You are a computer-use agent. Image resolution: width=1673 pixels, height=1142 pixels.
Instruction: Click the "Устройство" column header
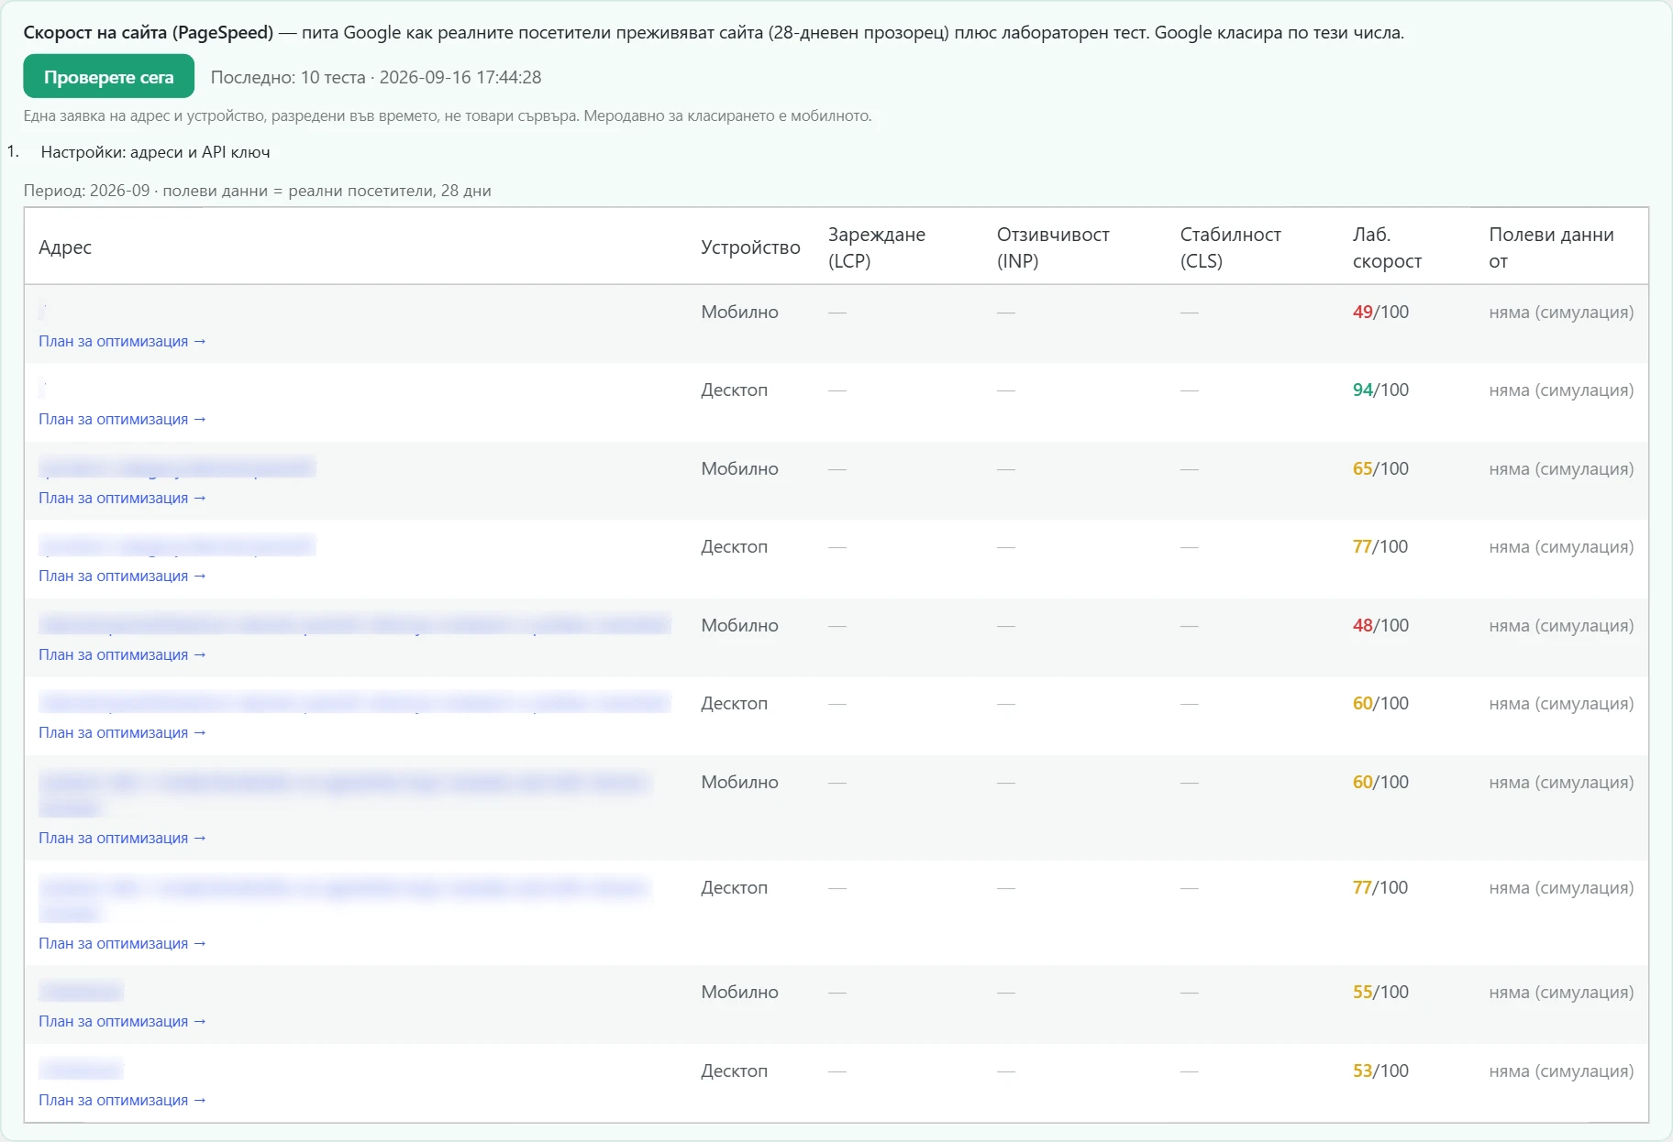750,247
